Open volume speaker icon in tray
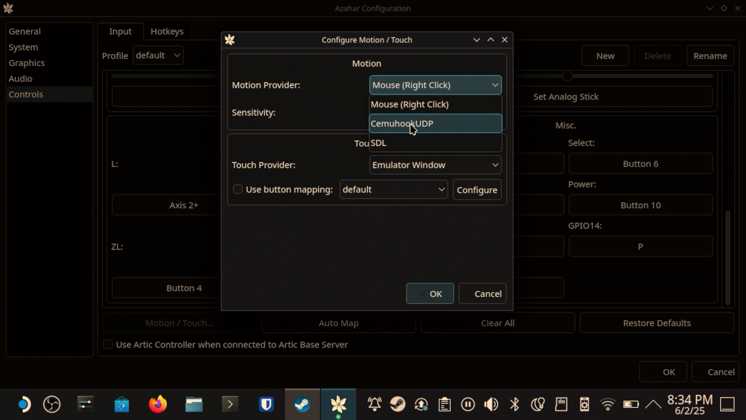The width and height of the screenshot is (746, 420). pos(491,404)
